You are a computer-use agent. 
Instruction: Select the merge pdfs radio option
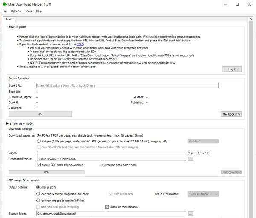[38, 187]
